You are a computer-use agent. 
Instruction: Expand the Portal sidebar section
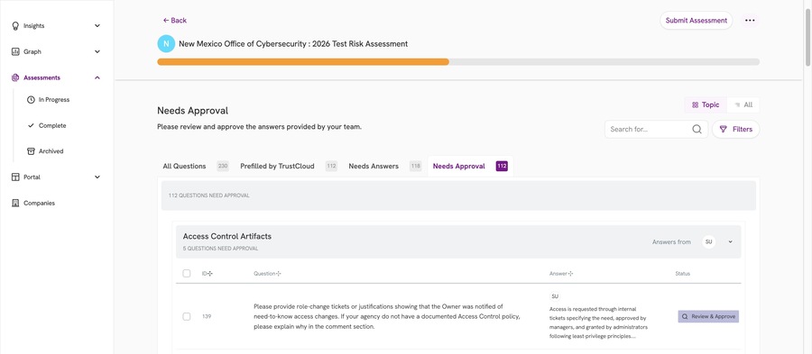tap(97, 177)
